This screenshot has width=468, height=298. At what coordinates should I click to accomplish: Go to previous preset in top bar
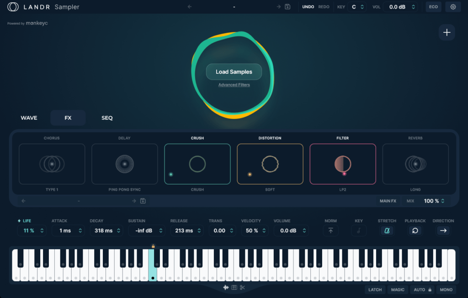[x=190, y=6]
